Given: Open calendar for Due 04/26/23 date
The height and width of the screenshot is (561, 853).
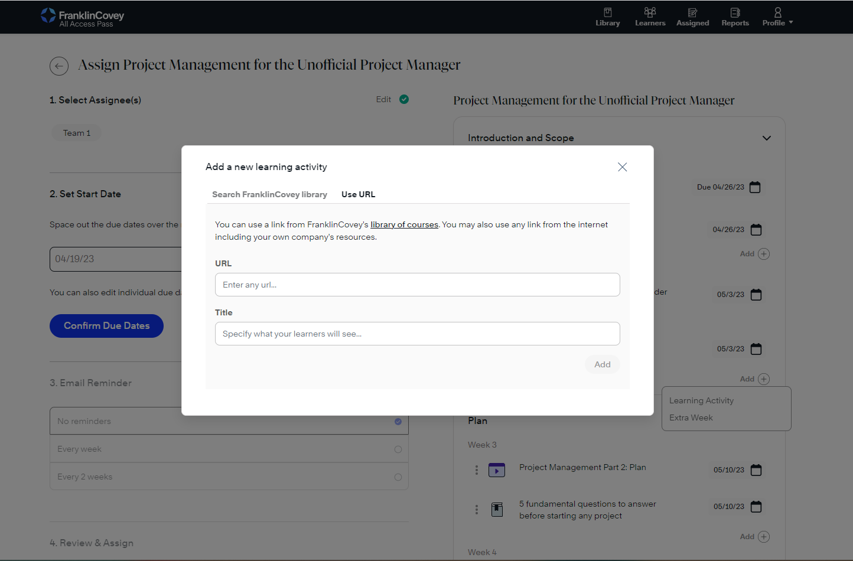Looking at the screenshot, I should click(755, 187).
